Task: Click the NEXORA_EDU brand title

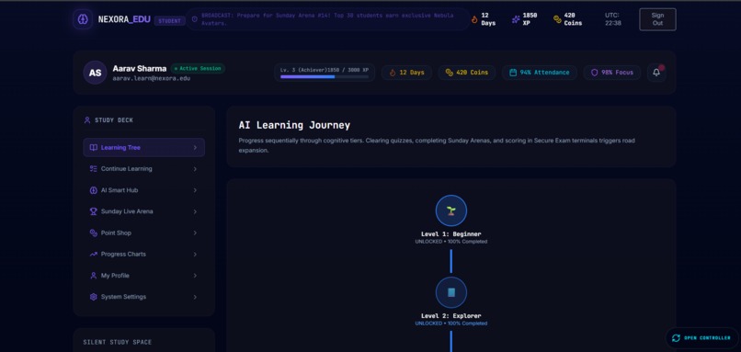Action: click(124, 19)
